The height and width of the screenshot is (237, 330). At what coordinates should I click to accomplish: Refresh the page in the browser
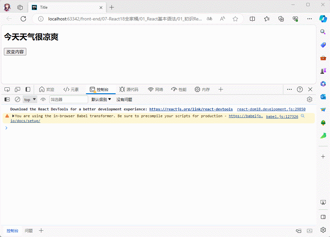tap(23, 19)
